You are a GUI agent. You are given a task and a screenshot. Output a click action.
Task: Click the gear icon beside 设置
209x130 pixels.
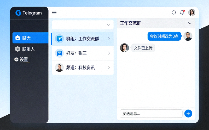click(16, 59)
